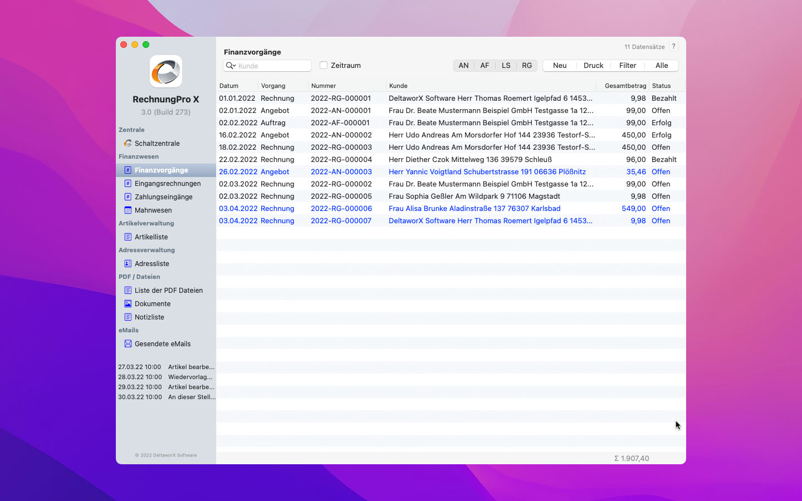Image resolution: width=802 pixels, height=501 pixels.
Task: Click the Zahlungseingänge sidebar icon
Action: click(128, 197)
